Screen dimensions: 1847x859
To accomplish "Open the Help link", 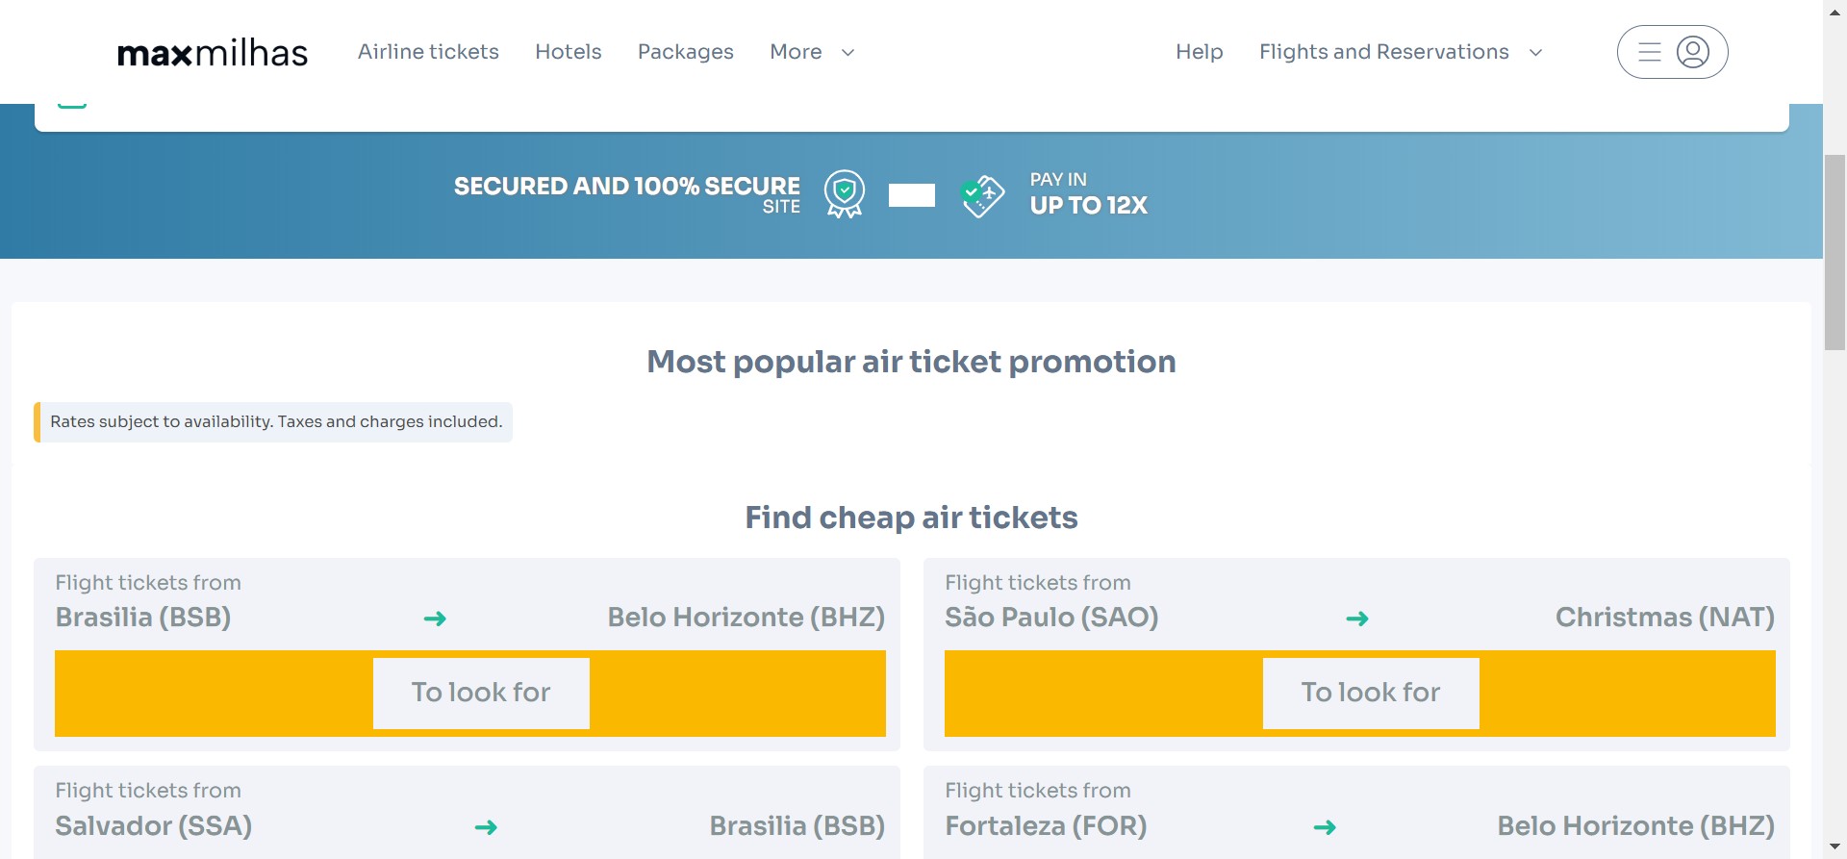I will click(x=1199, y=52).
